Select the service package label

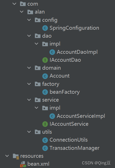click(50, 100)
